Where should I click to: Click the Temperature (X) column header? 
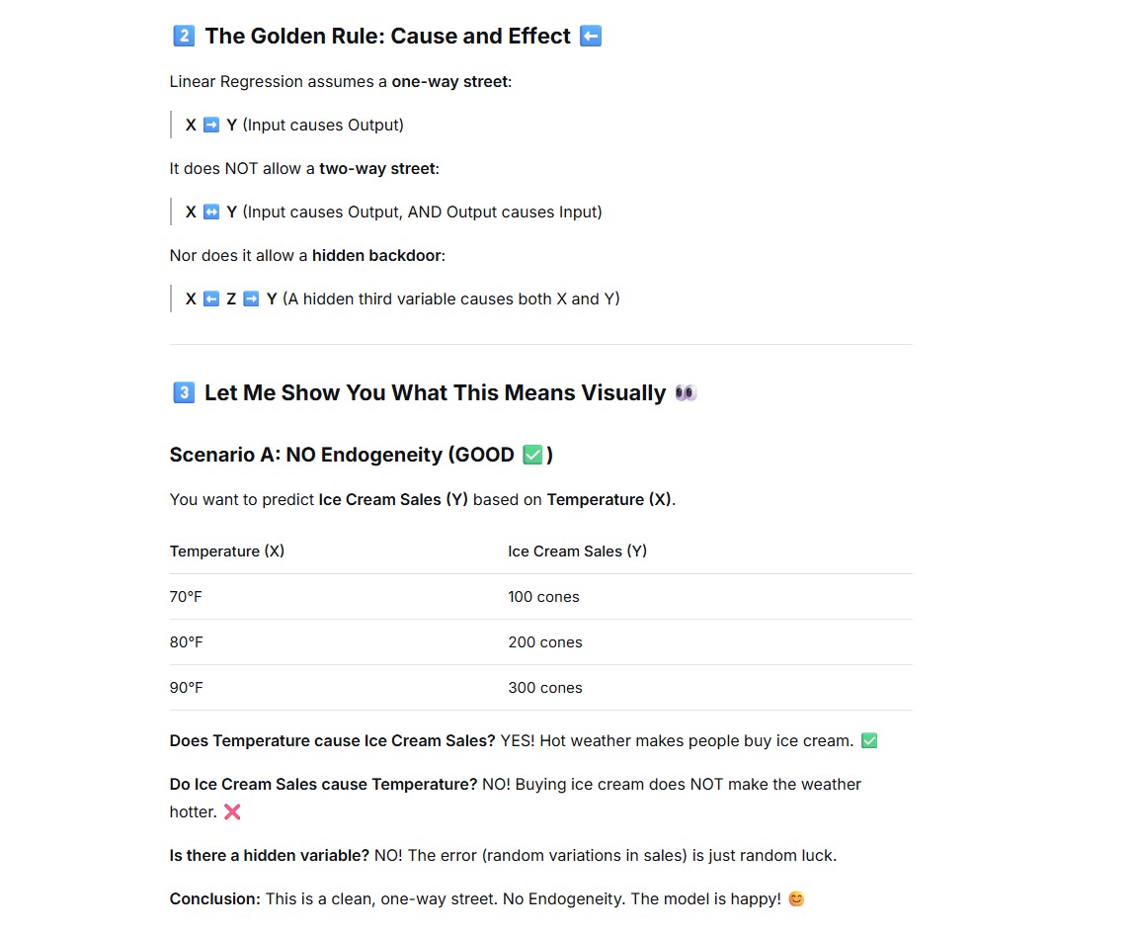coord(227,552)
